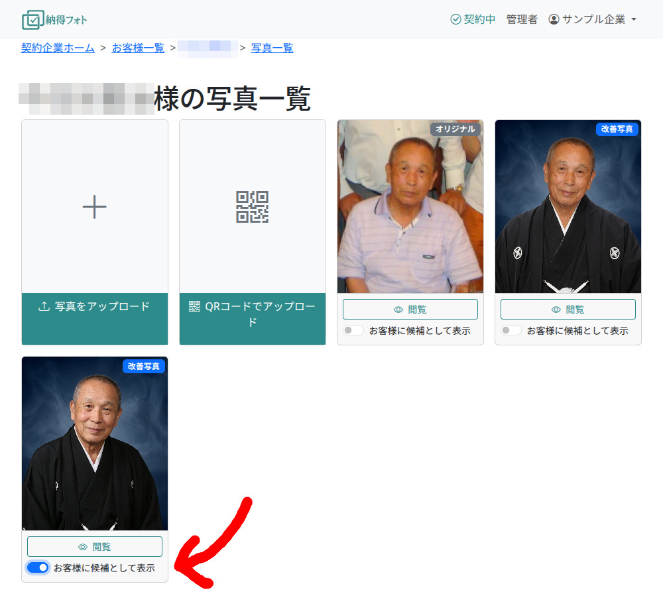Enable candidate toggle for top-right 改善写真

tap(511, 330)
